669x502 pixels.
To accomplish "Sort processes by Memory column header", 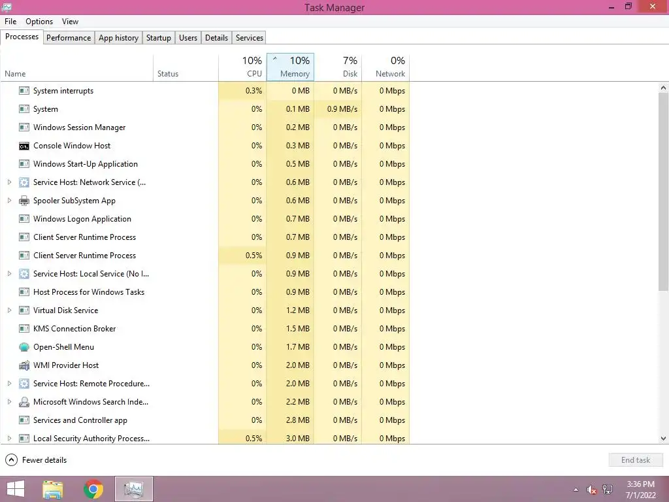I will point(291,67).
